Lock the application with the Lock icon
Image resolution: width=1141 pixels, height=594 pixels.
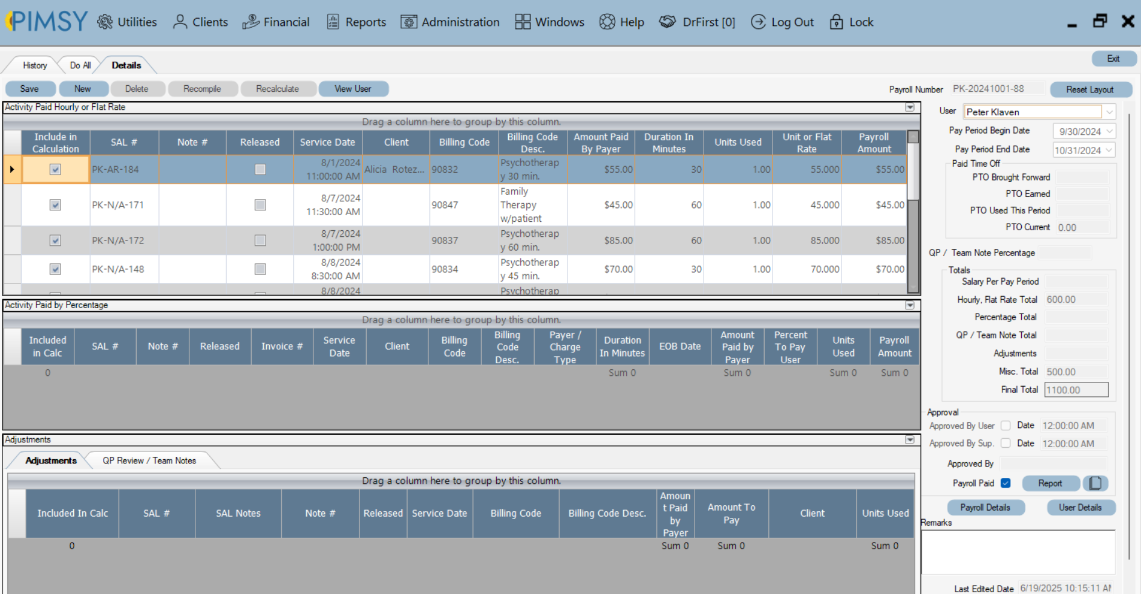pyautogui.click(x=835, y=22)
